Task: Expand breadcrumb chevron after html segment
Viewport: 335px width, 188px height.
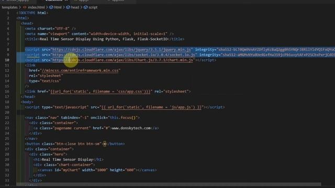Action: (x=64, y=7)
